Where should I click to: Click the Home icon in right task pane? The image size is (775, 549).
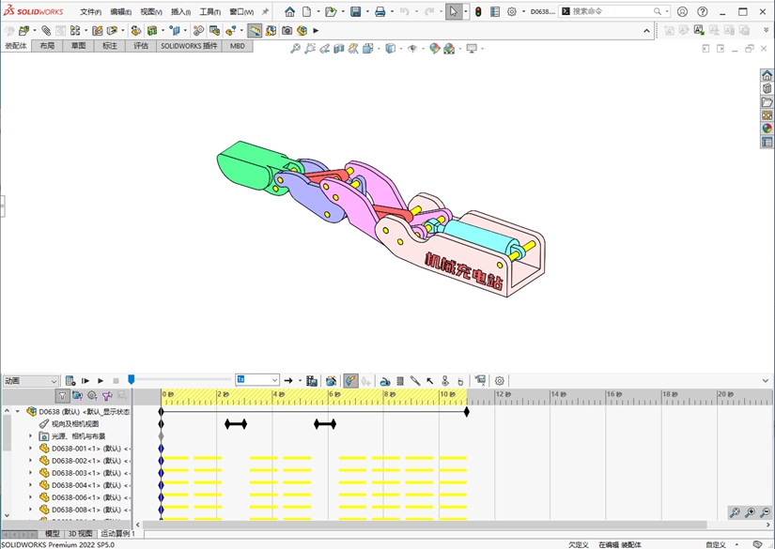767,75
